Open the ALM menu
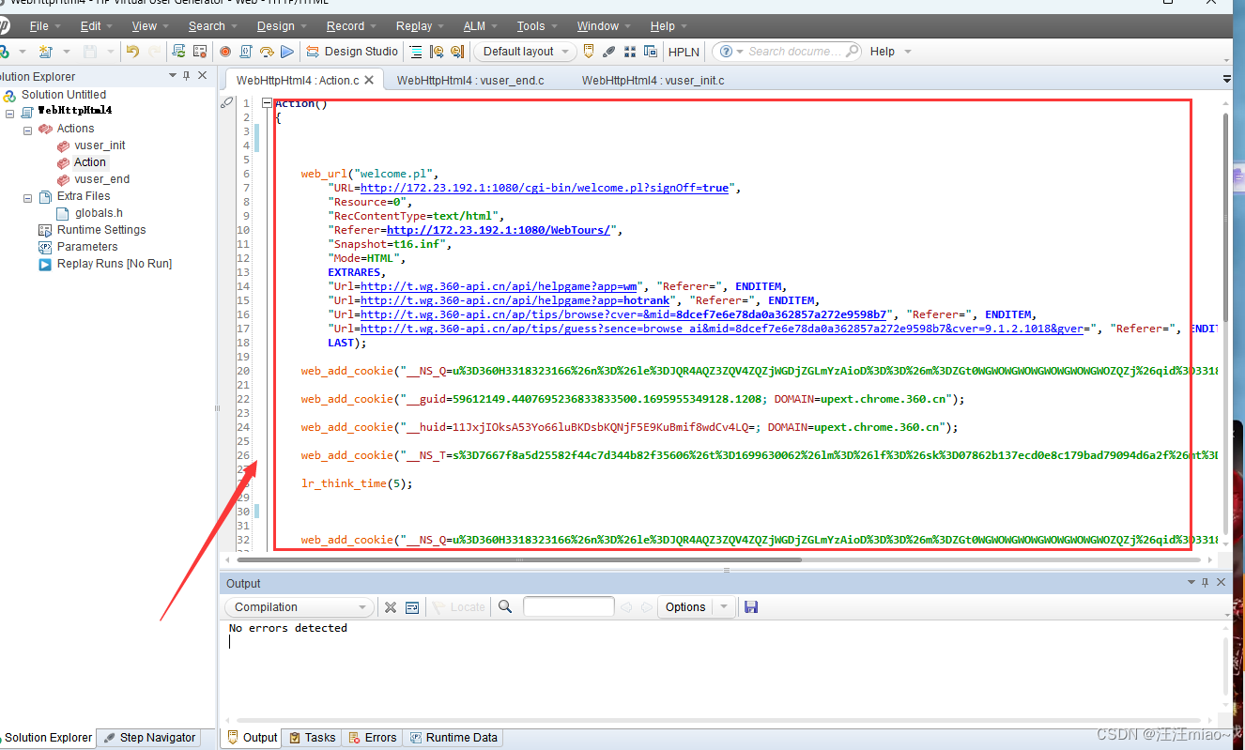The width and height of the screenshot is (1245, 750). pos(480,26)
